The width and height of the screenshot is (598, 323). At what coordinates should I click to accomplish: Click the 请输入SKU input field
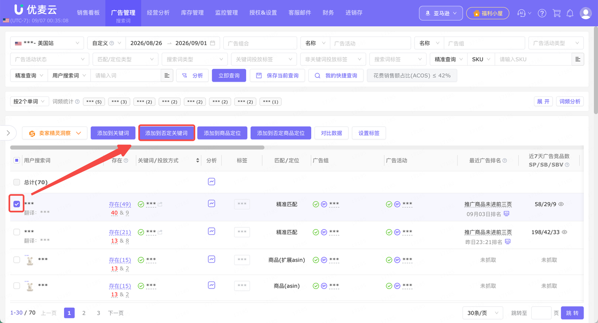(x=533, y=59)
